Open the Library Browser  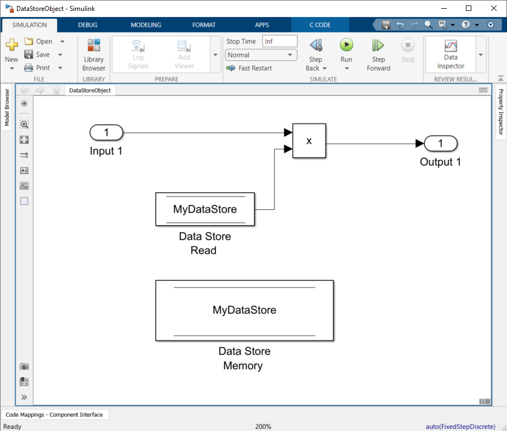tap(94, 55)
